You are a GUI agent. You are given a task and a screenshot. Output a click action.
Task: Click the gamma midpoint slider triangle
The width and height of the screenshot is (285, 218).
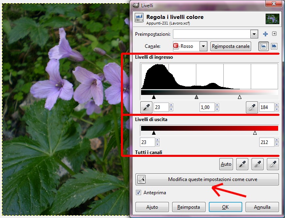196,97
